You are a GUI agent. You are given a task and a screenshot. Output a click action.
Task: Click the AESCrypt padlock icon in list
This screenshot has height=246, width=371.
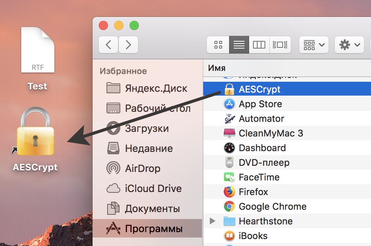point(229,89)
